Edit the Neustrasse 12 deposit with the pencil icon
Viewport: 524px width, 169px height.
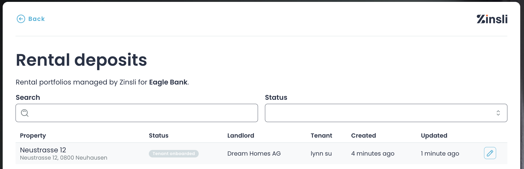tap(490, 153)
